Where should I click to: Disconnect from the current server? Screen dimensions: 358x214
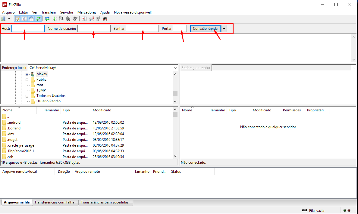point(68,19)
